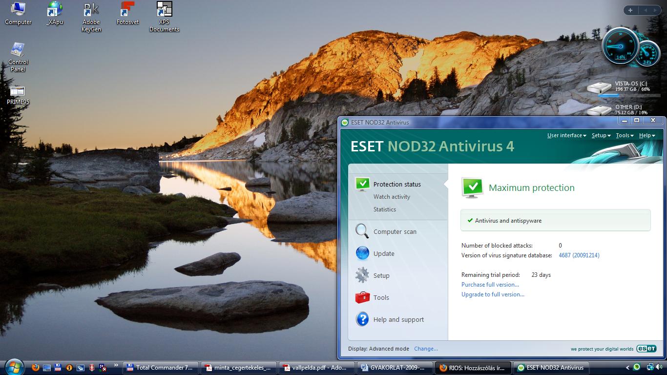The image size is (667, 375).
Task: Switch to Total Commander taskbar button
Action: tap(161, 368)
